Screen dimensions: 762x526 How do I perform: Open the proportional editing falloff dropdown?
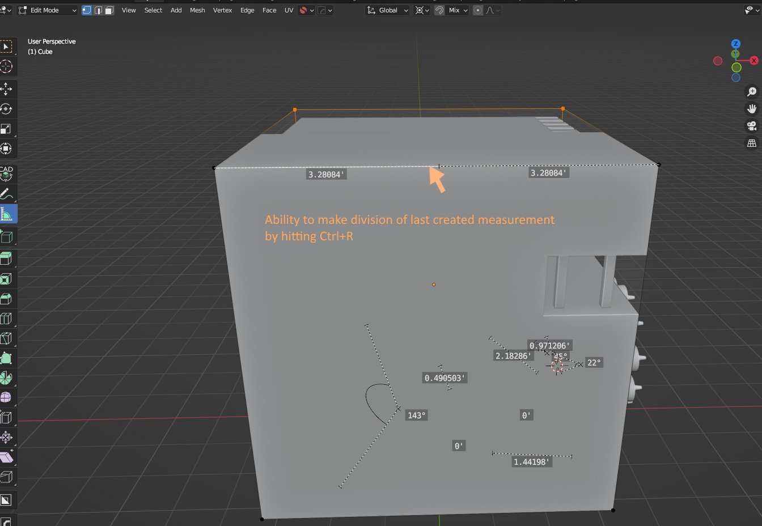(493, 10)
